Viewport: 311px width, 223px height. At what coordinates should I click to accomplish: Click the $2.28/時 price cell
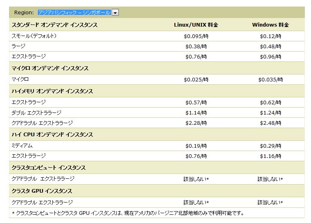(196, 123)
